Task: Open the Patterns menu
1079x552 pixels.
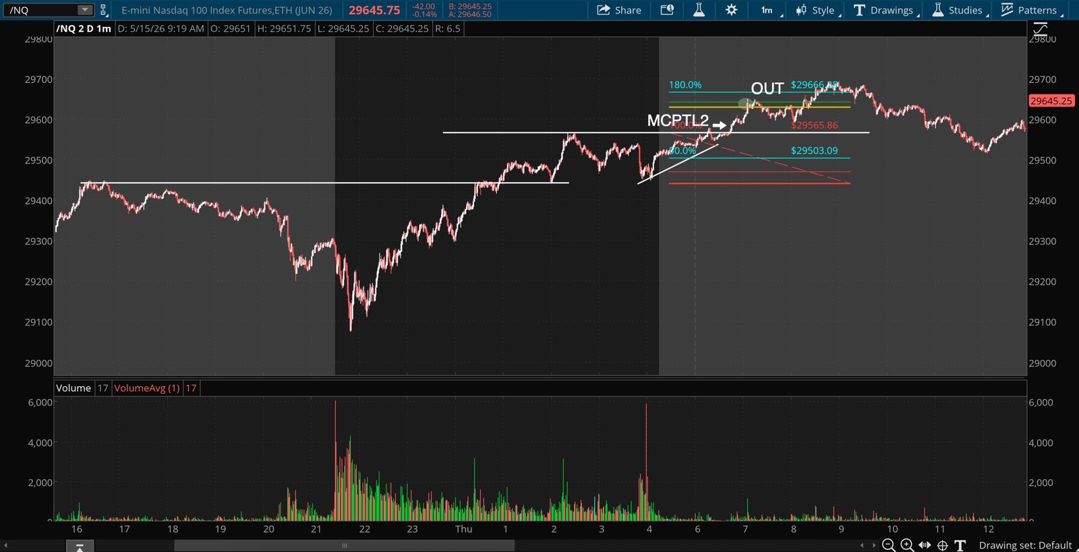Action: coord(1032,10)
